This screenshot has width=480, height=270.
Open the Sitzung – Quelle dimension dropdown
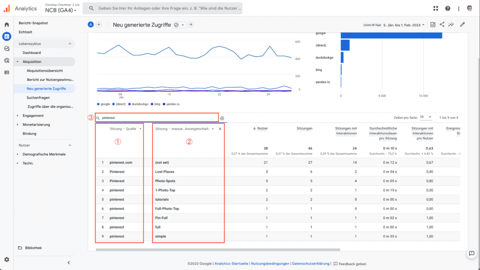click(x=140, y=129)
